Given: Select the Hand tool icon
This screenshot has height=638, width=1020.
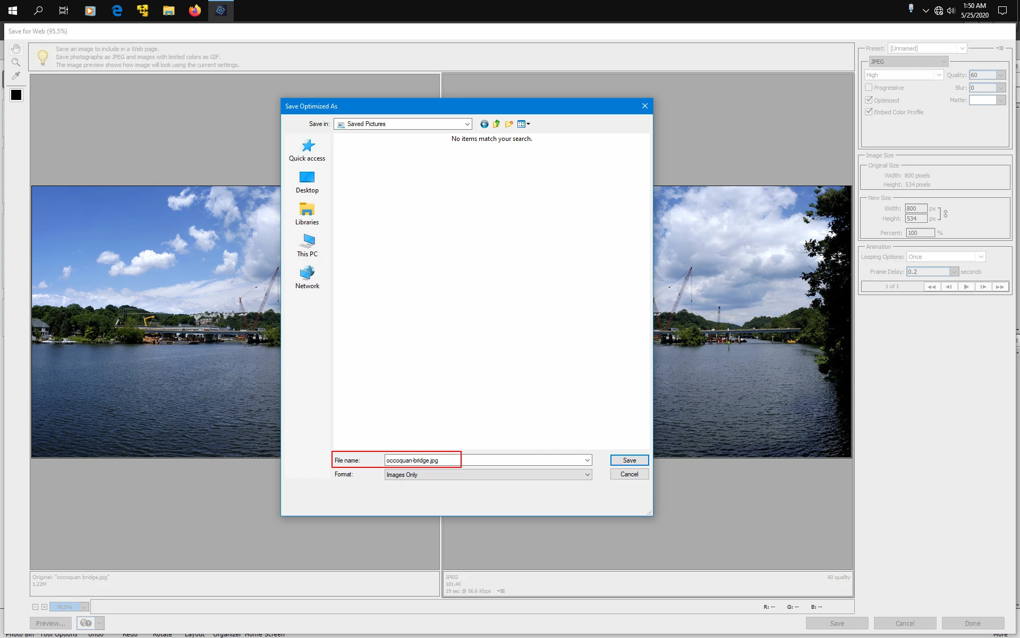Looking at the screenshot, I should [x=16, y=49].
